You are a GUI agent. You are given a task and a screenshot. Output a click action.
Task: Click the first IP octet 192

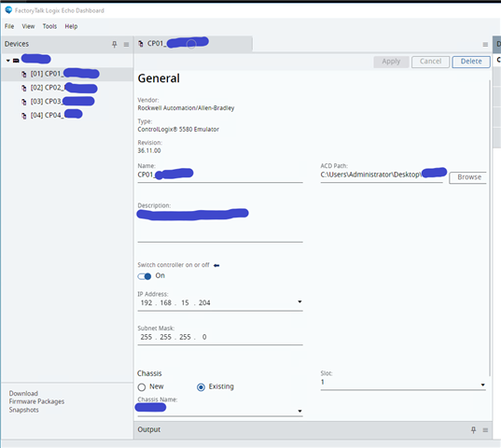click(146, 303)
